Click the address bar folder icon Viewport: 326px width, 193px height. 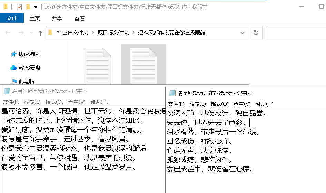tap(50, 33)
